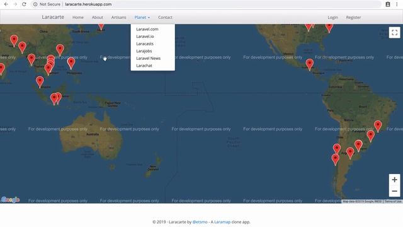Image resolution: width=403 pixels, height=227 pixels.
Task: Focus the browser address bar
Action: 206,4
